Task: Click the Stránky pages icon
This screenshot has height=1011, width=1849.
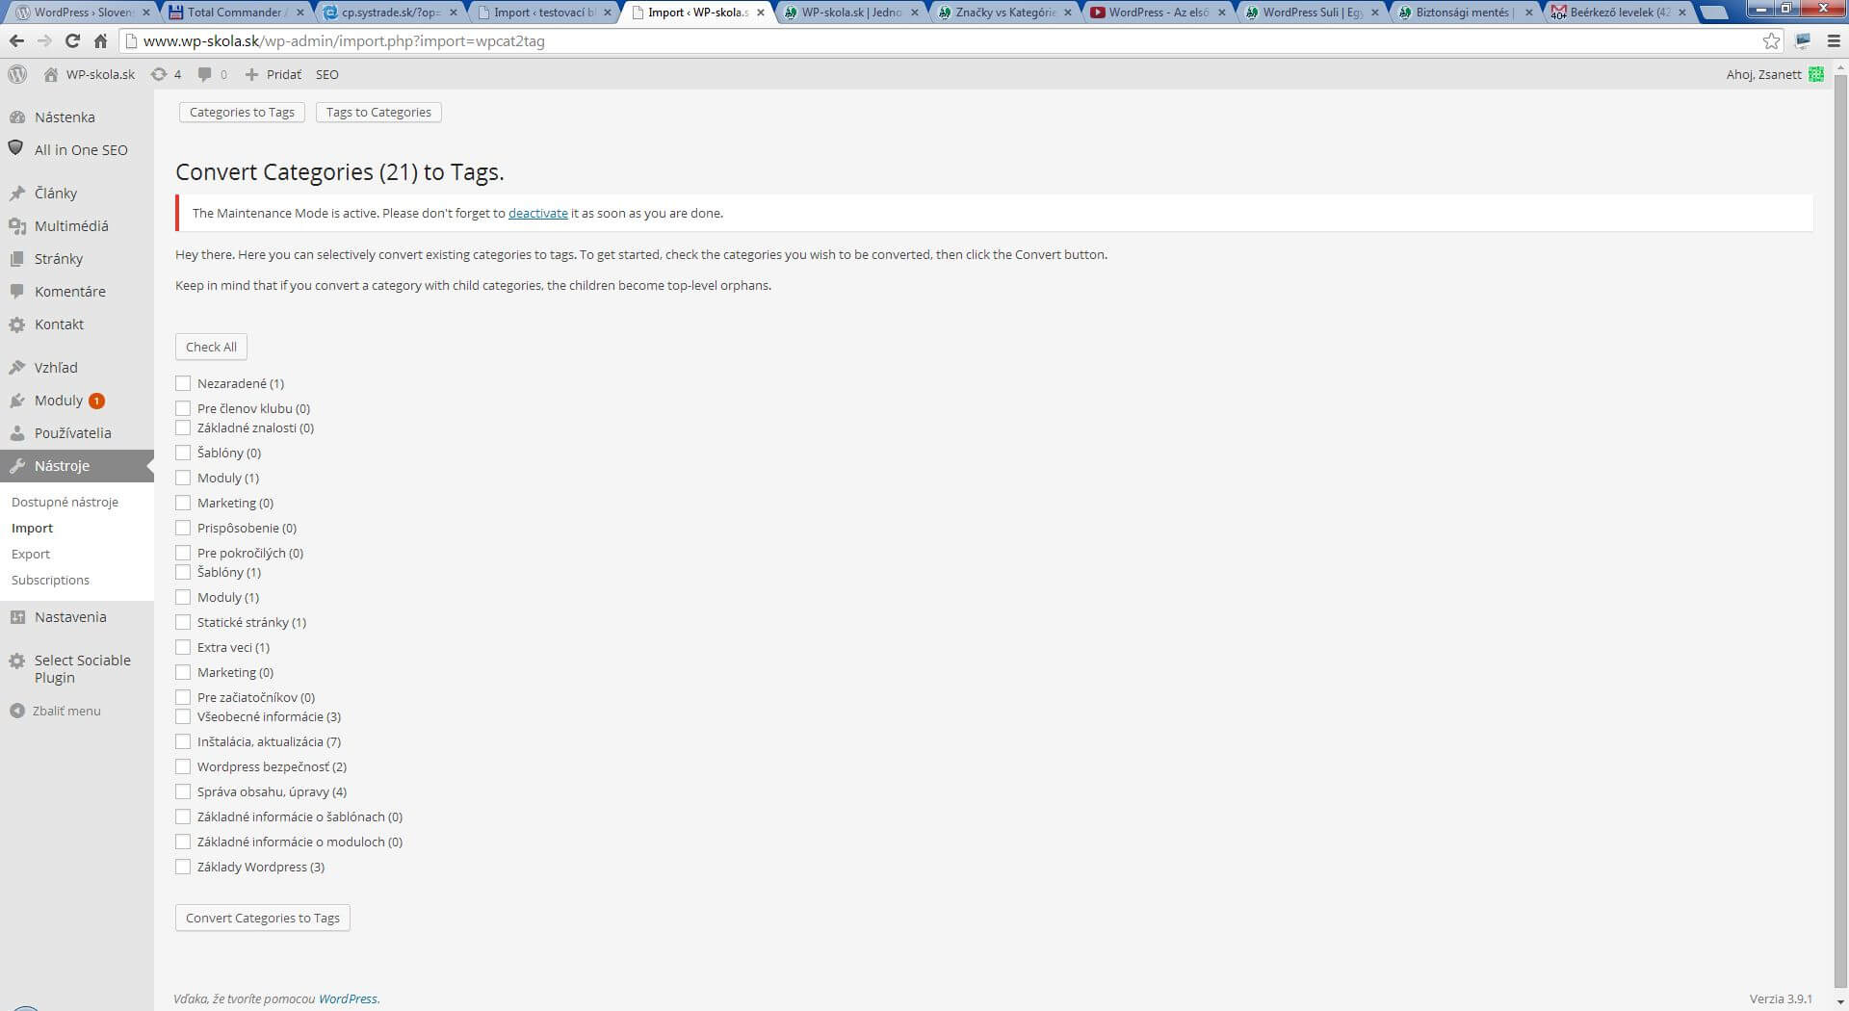Action: coord(16,259)
